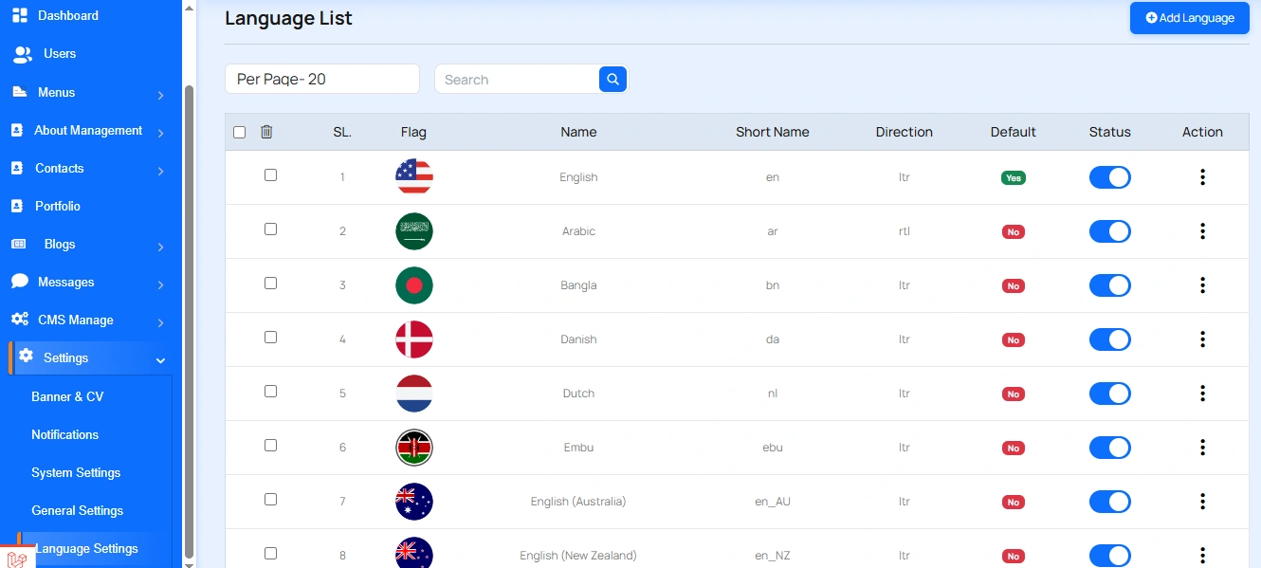
Task: Click the Messages chat bubble icon
Action: (x=20, y=282)
